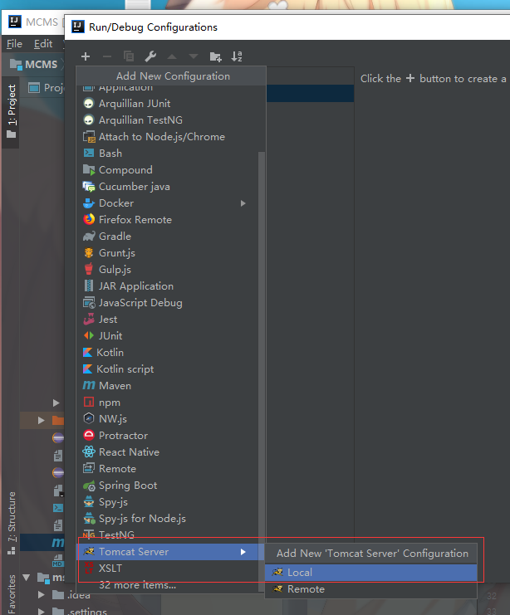Select Gulp.js configuration entry
This screenshot has height=615, width=510.
(168, 270)
